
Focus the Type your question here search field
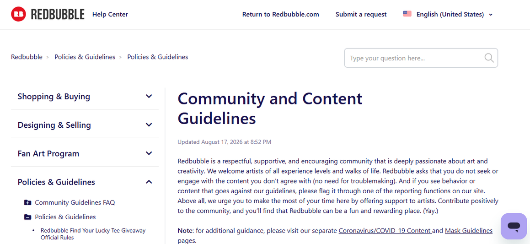pos(421,58)
